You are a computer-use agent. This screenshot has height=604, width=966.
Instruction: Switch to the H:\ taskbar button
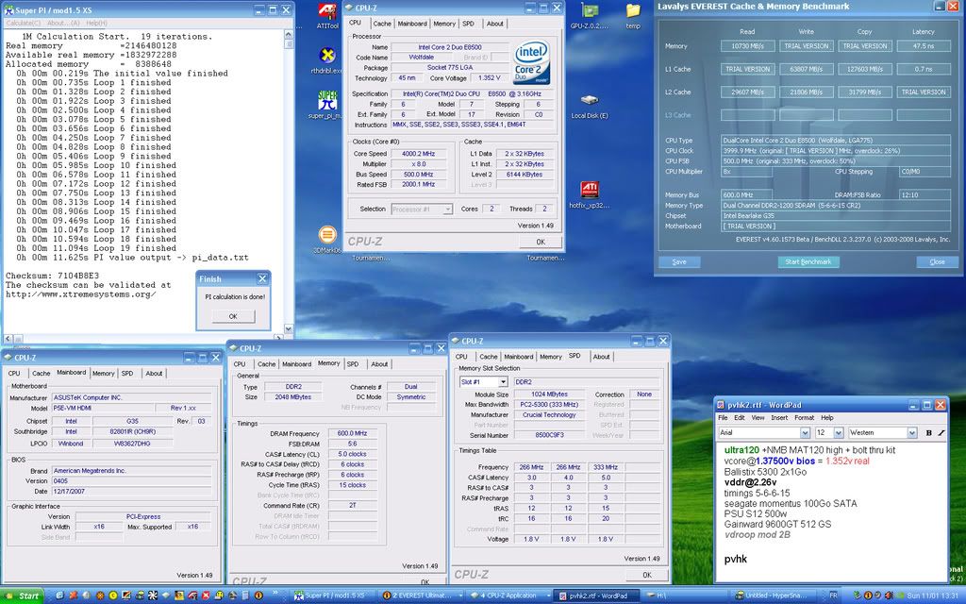pyautogui.click(x=685, y=596)
